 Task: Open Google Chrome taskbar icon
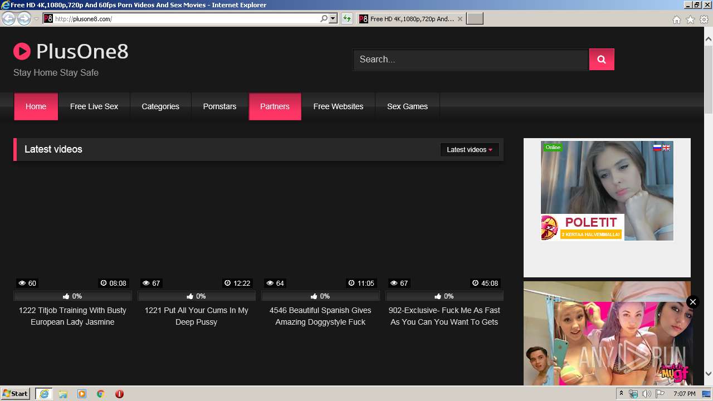click(101, 394)
